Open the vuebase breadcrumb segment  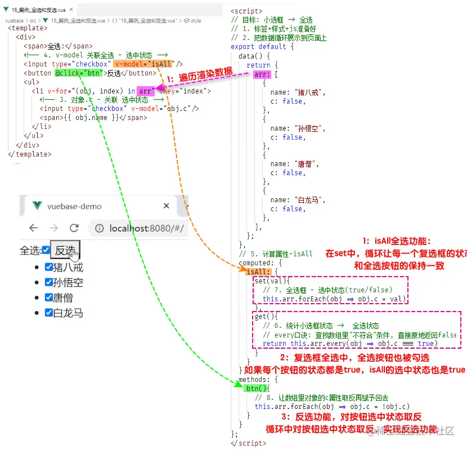14,21
